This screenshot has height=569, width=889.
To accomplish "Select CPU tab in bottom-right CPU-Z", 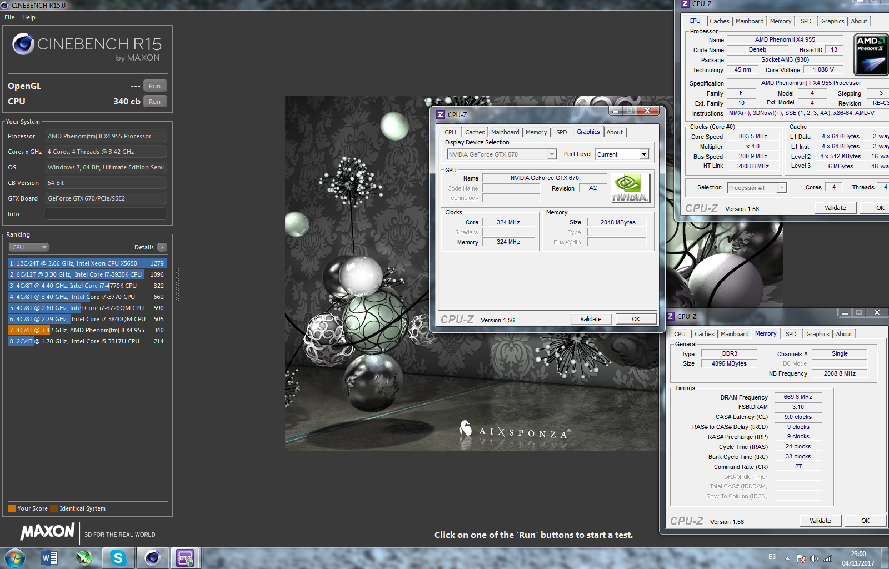I will (680, 334).
